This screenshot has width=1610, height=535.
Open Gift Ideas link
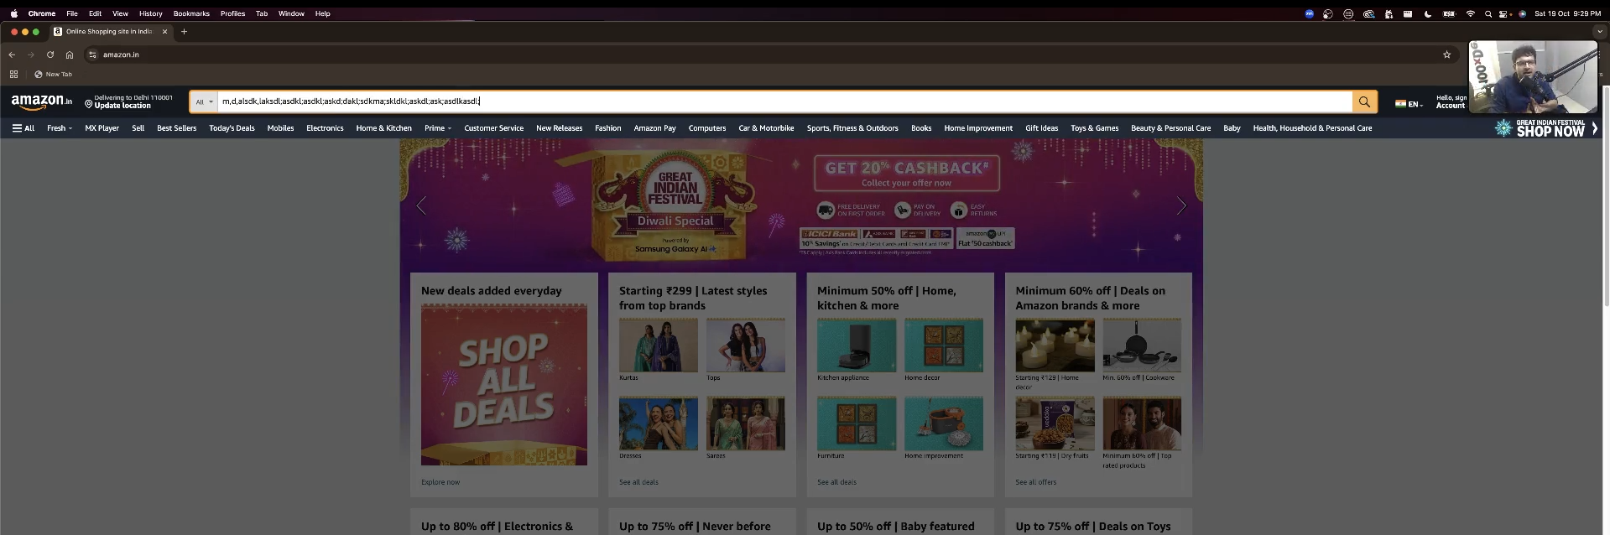pyautogui.click(x=1041, y=128)
